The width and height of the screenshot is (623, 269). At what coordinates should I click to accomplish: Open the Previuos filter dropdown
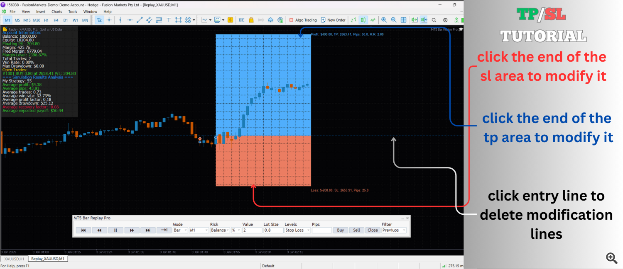tap(393, 230)
